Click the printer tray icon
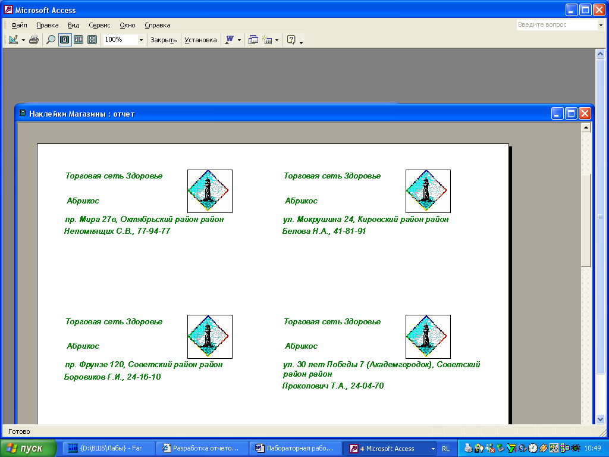This screenshot has height=457, width=609. [x=468, y=448]
